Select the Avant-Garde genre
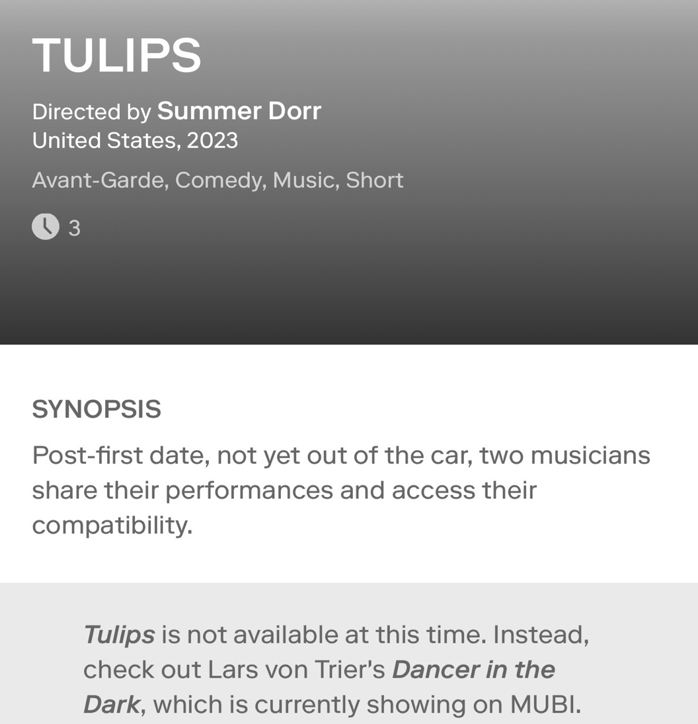Image resolution: width=698 pixels, height=724 pixels. (97, 180)
